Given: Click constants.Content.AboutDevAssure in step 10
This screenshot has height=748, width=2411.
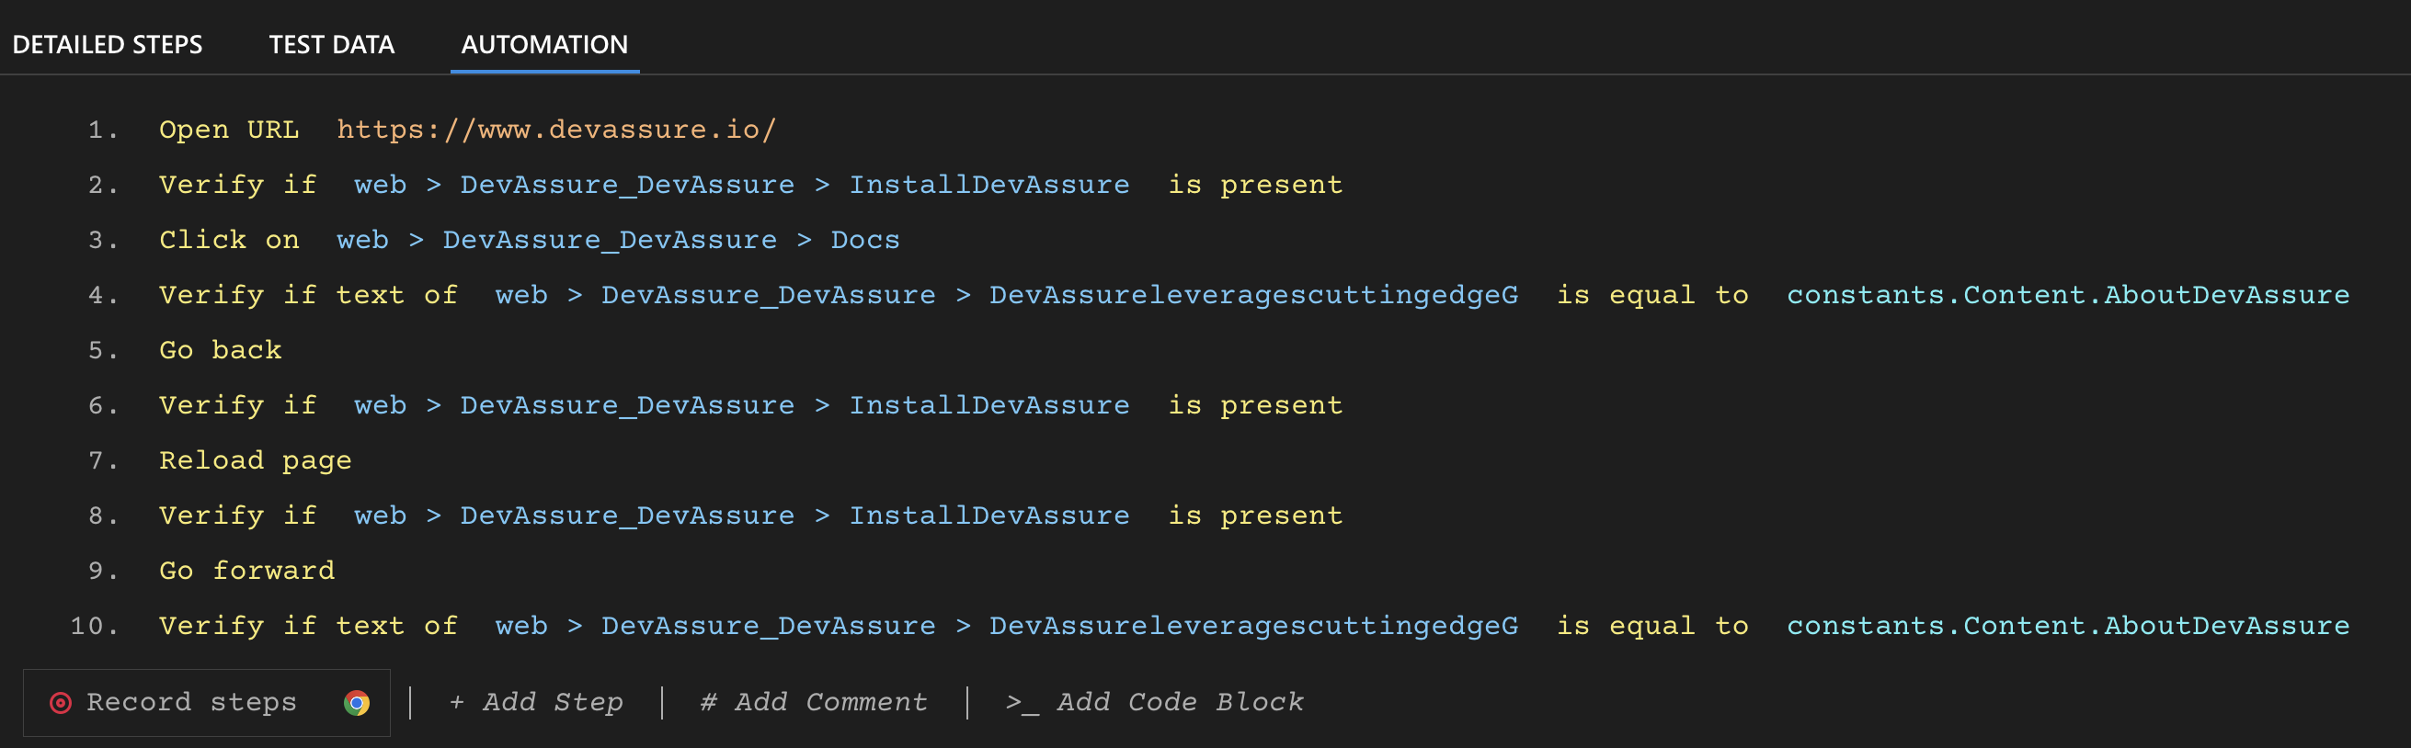Looking at the screenshot, I should coord(2068,626).
